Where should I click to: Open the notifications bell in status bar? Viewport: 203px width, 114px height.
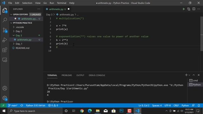pos(199,105)
